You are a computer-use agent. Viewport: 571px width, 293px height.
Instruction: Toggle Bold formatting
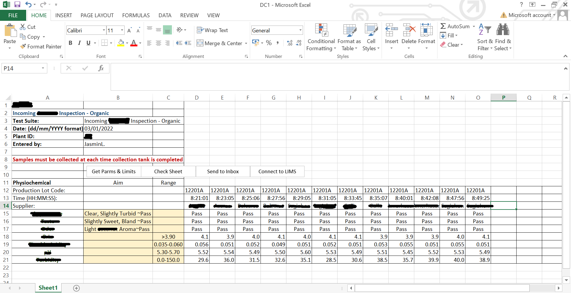point(70,43)
